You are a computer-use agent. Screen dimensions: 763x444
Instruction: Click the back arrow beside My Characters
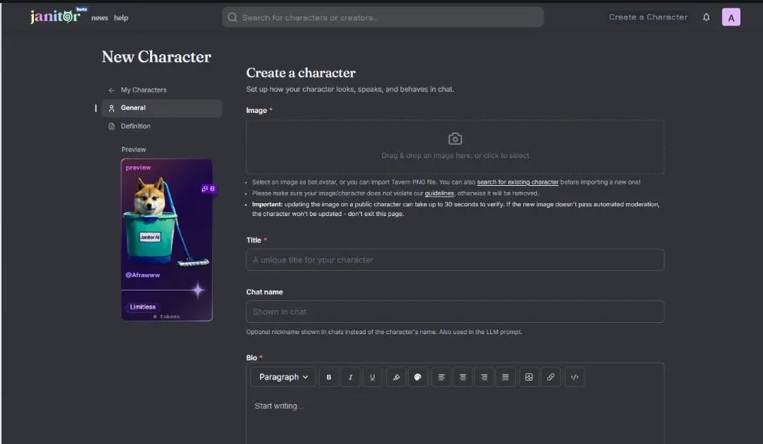(x=112, y=90)
